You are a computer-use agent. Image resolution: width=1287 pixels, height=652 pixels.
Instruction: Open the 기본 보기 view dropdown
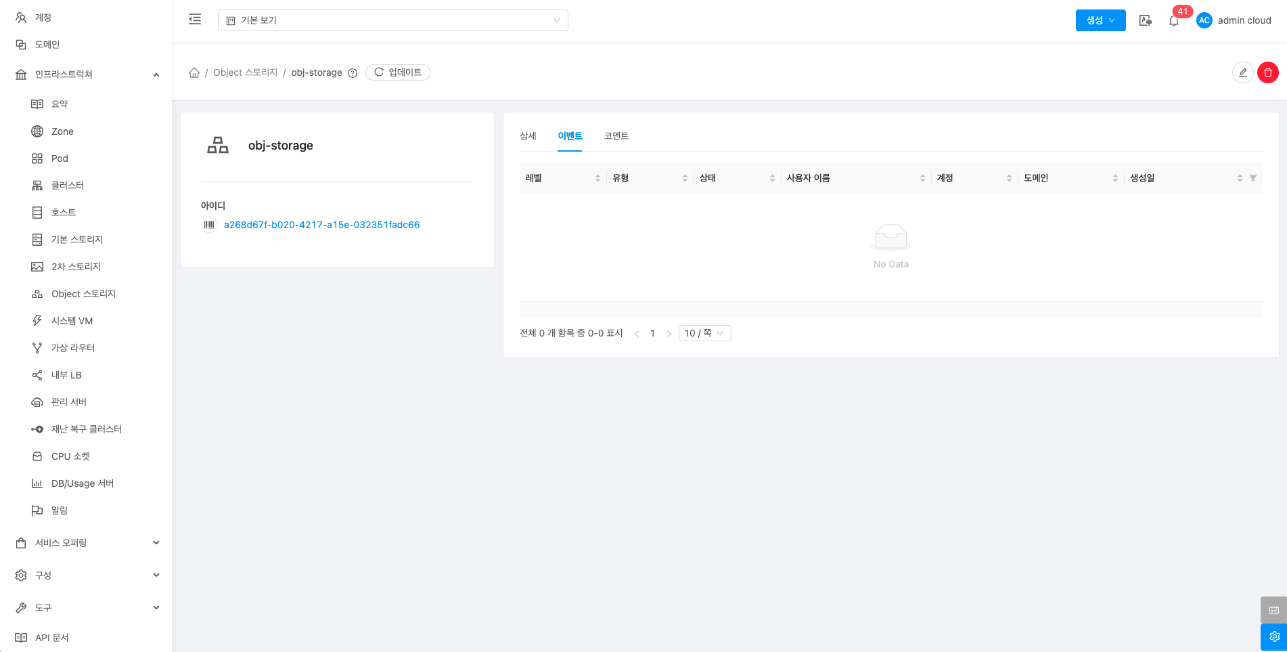(392, 20)
